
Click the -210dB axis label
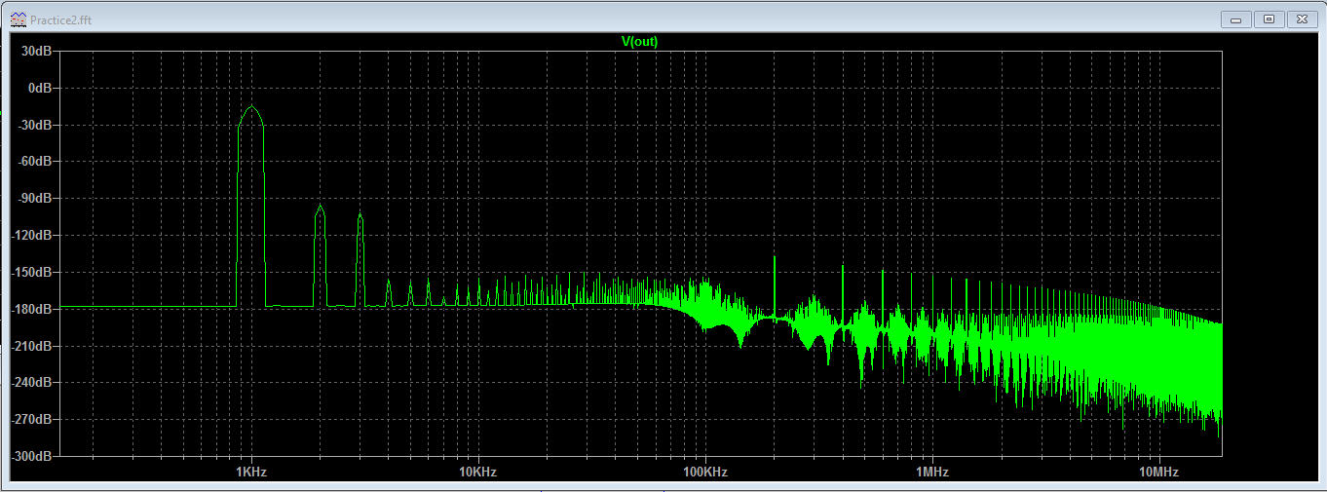click(x=30, y=346)
